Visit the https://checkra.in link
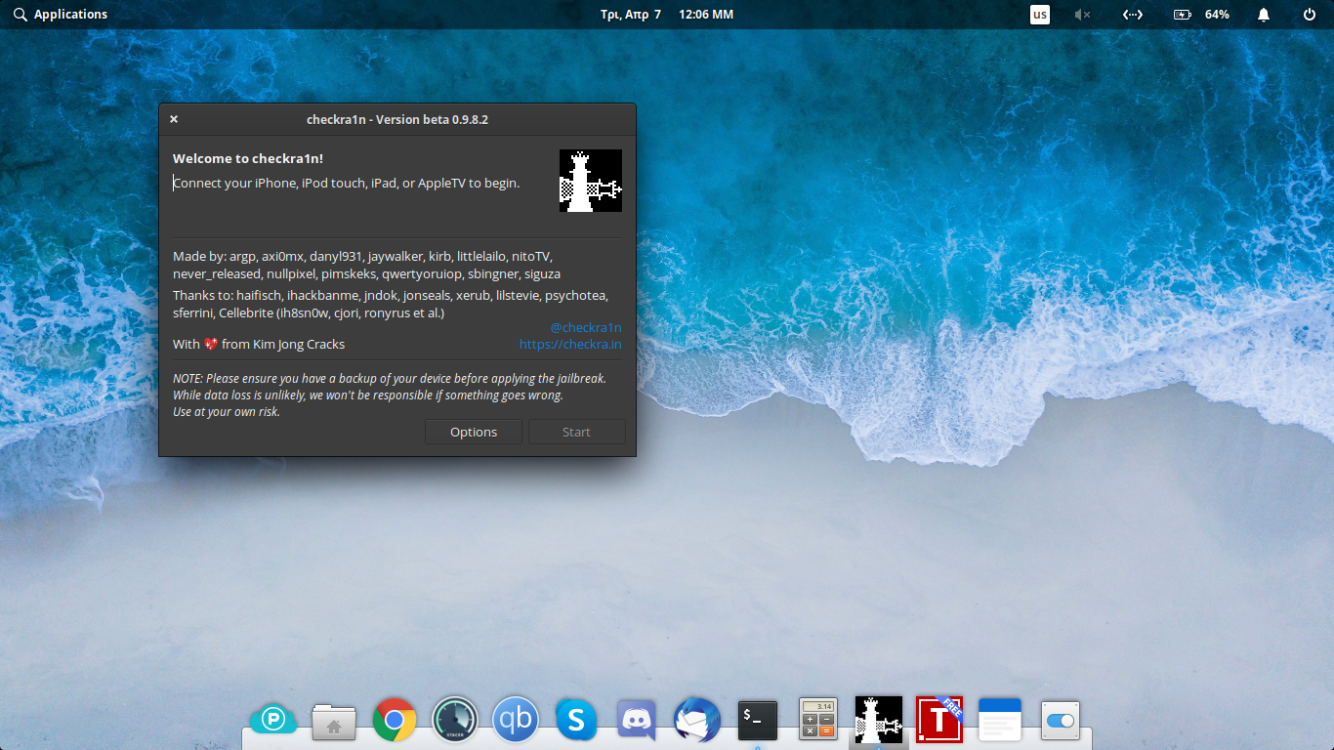This screenshot has height=750, width=1334. click(x=570, y=344)
